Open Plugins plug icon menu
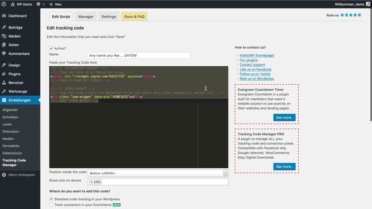 (4, 74)
